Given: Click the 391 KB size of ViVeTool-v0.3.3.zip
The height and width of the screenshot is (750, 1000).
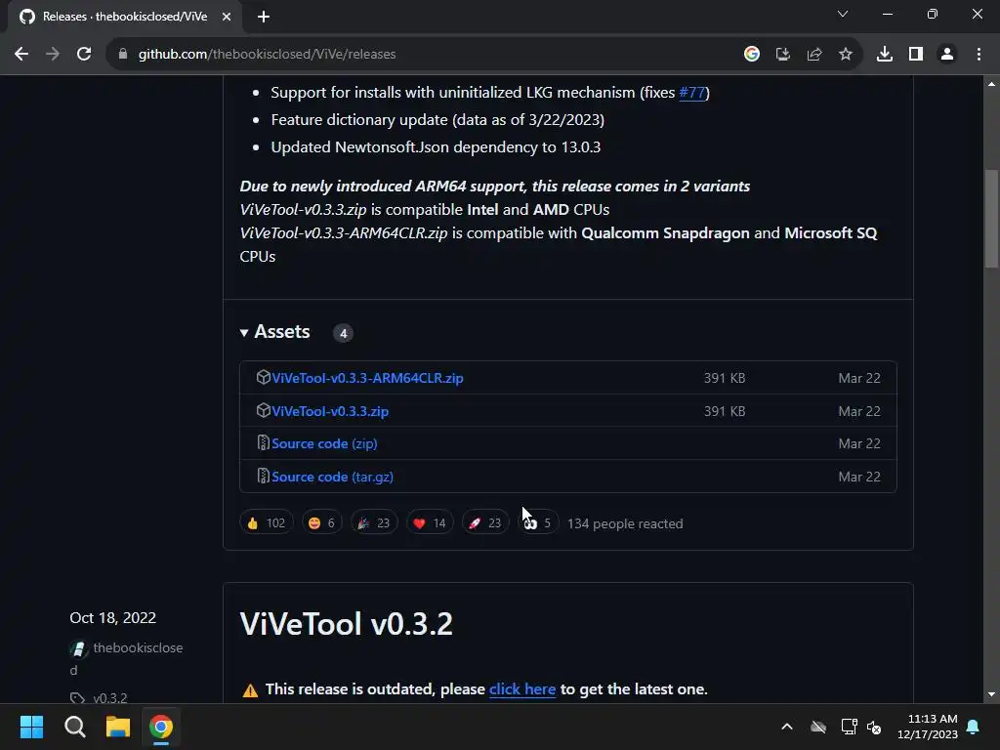Looking at the screenshot, I should pos(725,411).
